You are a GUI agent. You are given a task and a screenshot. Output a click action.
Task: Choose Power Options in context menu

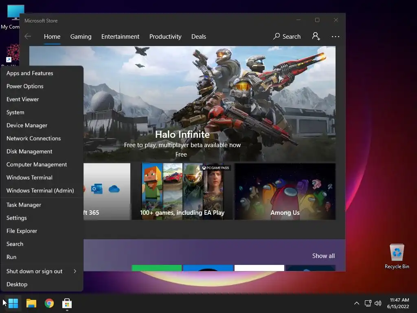[x=42, y=86]
